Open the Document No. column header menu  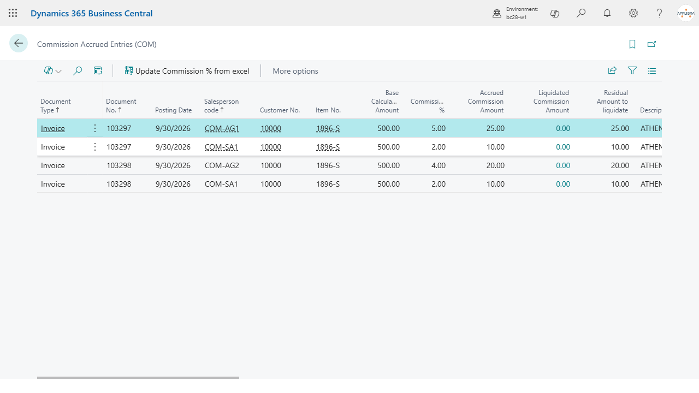tap(121, 105)
